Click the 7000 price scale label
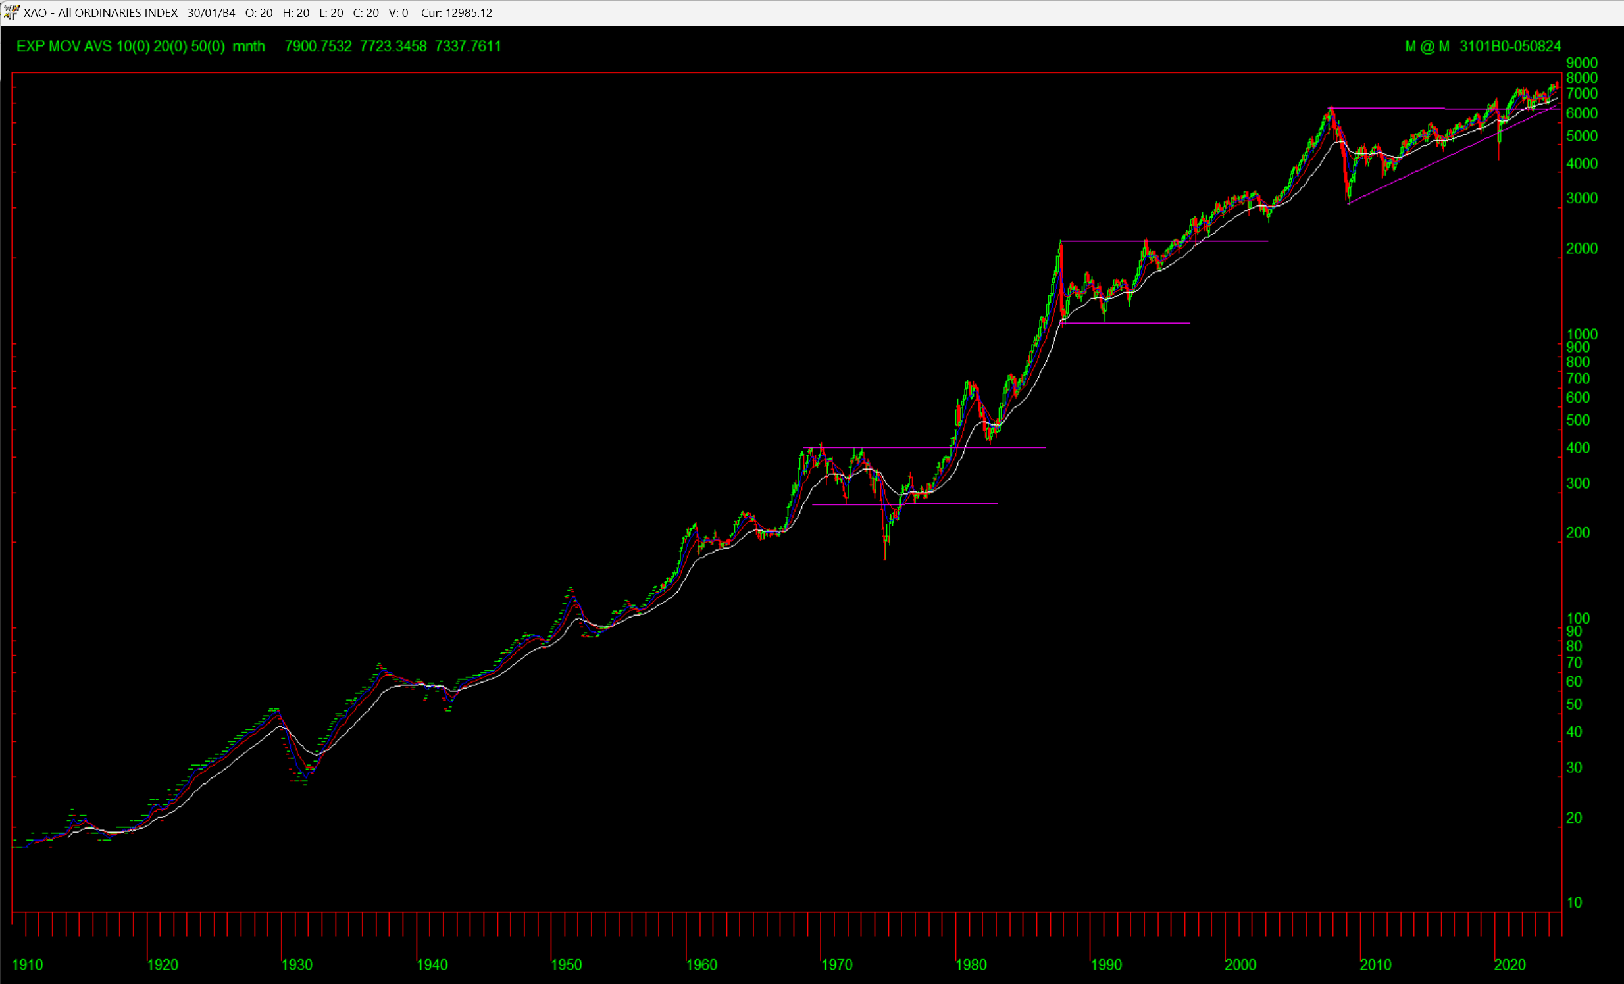 pos(1582,94)
